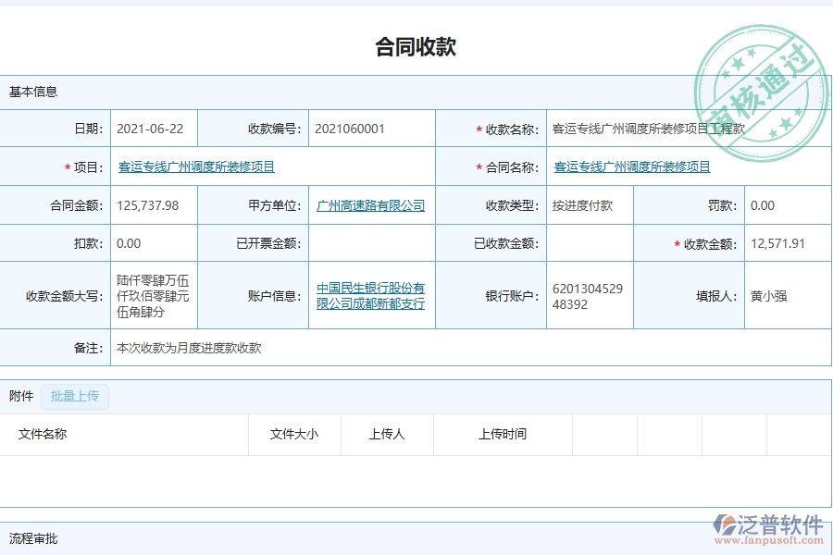Sort by the 上传时间 column header
The height and width of the screenshot is (555, 833).
tap(501, 434)
